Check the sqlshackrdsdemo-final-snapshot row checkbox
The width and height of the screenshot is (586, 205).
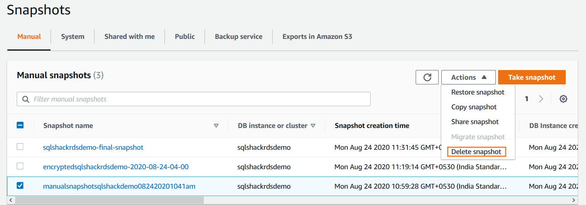pos(20,147)
